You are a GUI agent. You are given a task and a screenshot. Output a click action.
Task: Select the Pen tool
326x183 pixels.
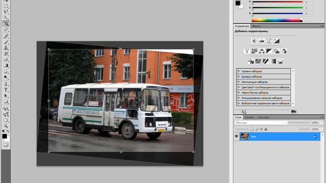click(x=6, y=84)
